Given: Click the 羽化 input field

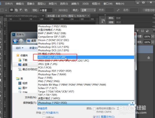Looking at the screenshot, I should [46, 10].
